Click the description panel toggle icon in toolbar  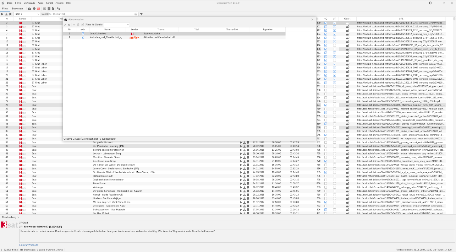tap(44, 8)
